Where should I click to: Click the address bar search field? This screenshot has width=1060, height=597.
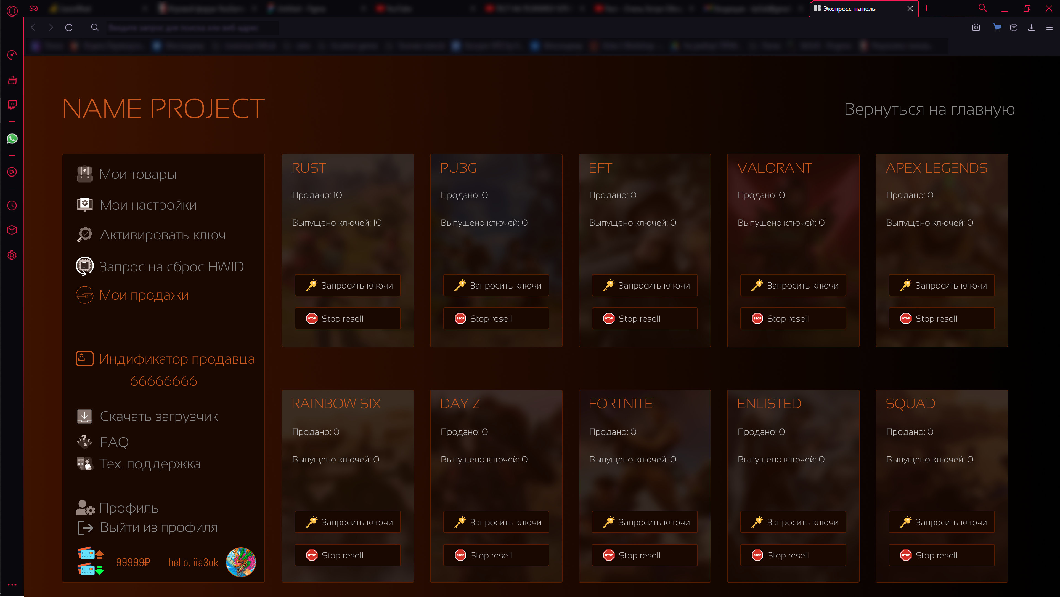coord(192,28)
